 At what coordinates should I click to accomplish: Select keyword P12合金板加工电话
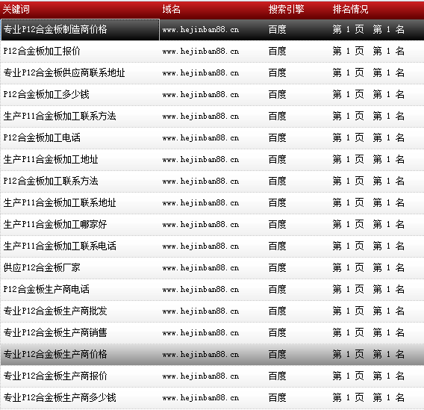(x=42, y=137)
